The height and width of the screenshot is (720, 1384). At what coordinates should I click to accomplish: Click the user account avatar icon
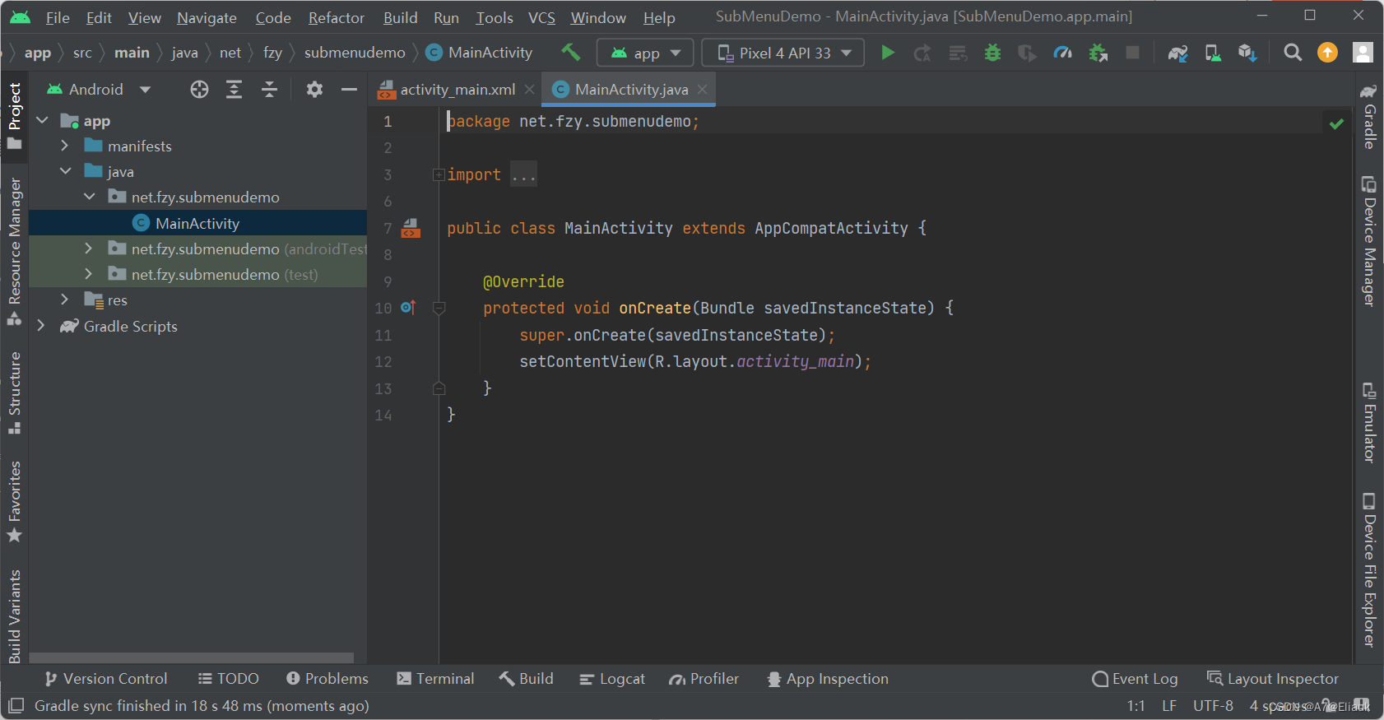1363,53
